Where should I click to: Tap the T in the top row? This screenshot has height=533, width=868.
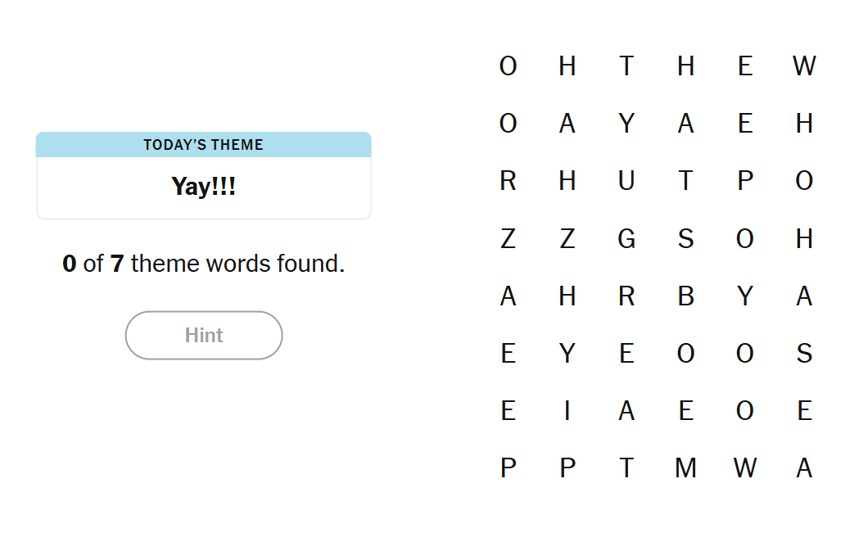(626, 65)
